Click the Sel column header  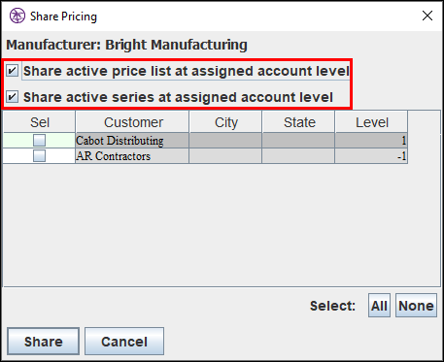pyautogui.click(x=40, y=122)
